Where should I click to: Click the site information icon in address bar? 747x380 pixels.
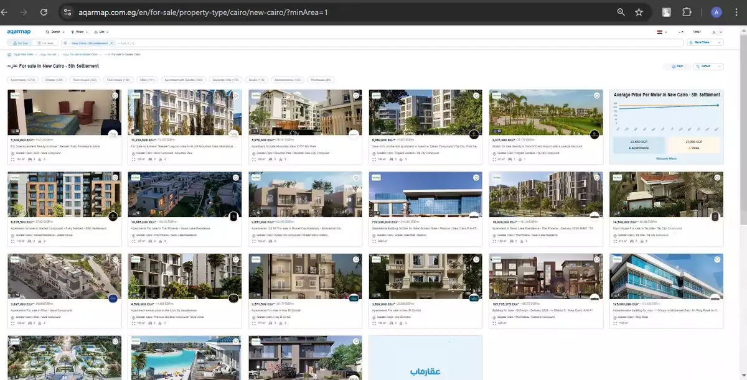(68, 12)
